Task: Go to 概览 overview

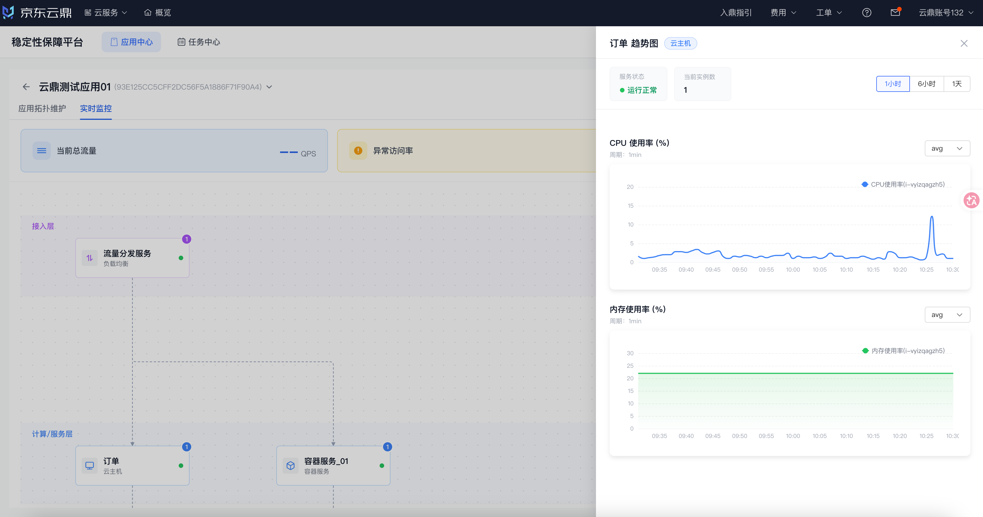Action: pos(158,13)
